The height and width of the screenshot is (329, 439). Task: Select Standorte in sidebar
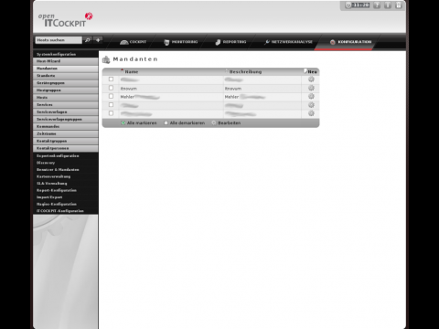point(66,76)
